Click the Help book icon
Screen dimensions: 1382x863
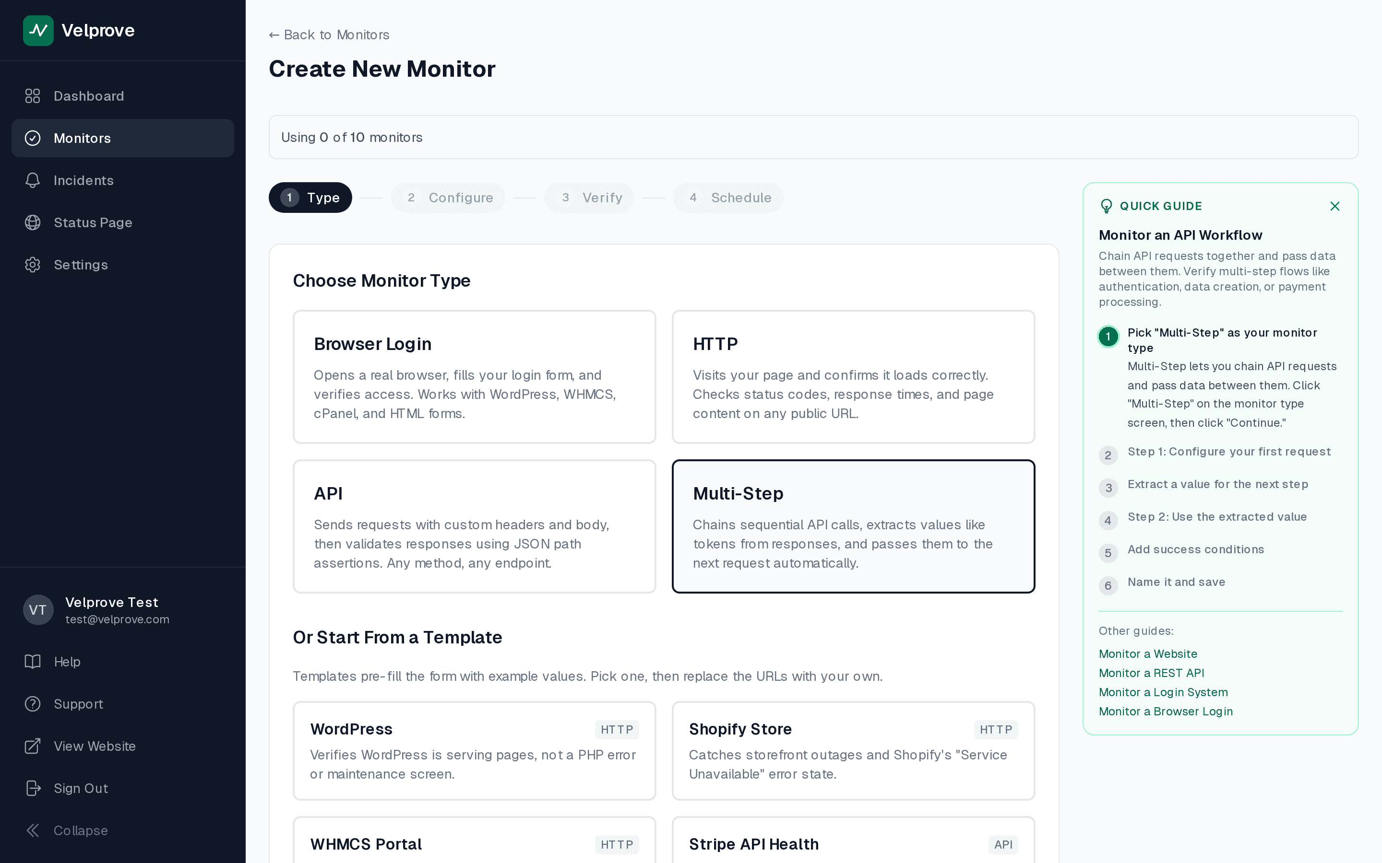tap(33, 662)
